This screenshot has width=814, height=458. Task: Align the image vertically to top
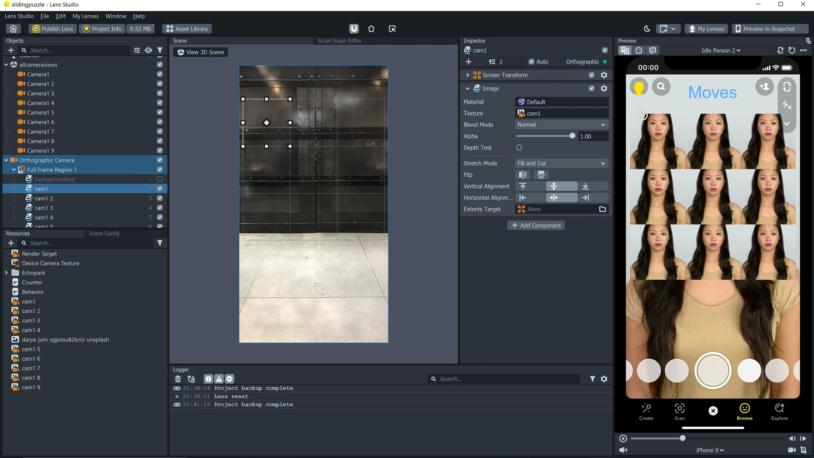point(523,186)
